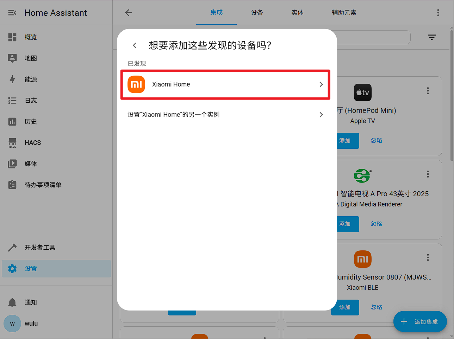Click the search field behind the dialog
Viewport: 454px width, 339px height.
pos(373,37)
